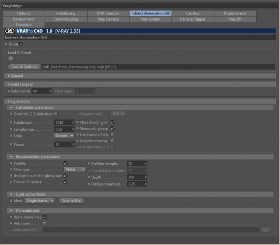Toggle the Prefilter checkbox
The height and width of the screenshot is (245, 280).
(x=66, y=163)
